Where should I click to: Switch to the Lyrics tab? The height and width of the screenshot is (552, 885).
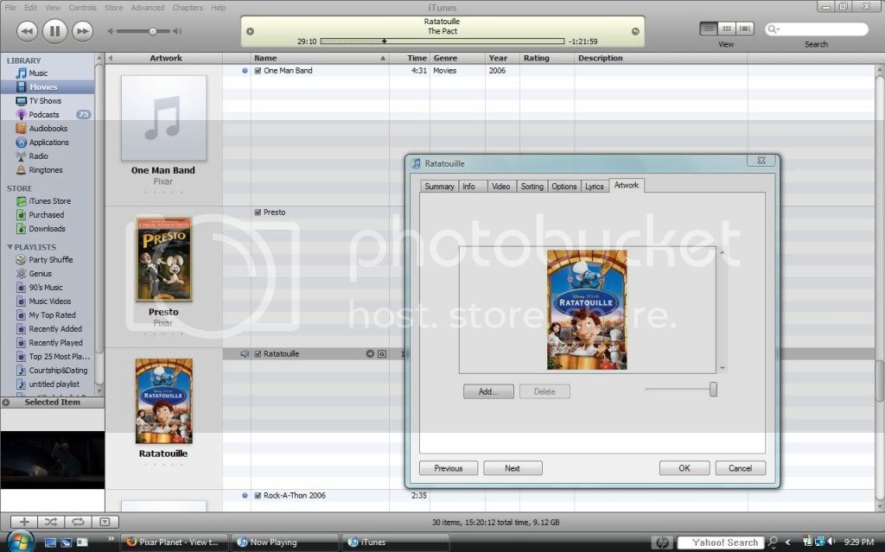[x=594, y=187]
